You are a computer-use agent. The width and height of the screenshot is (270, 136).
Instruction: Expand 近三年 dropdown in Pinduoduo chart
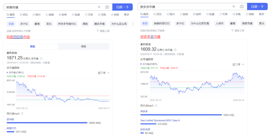click(238, 65)
